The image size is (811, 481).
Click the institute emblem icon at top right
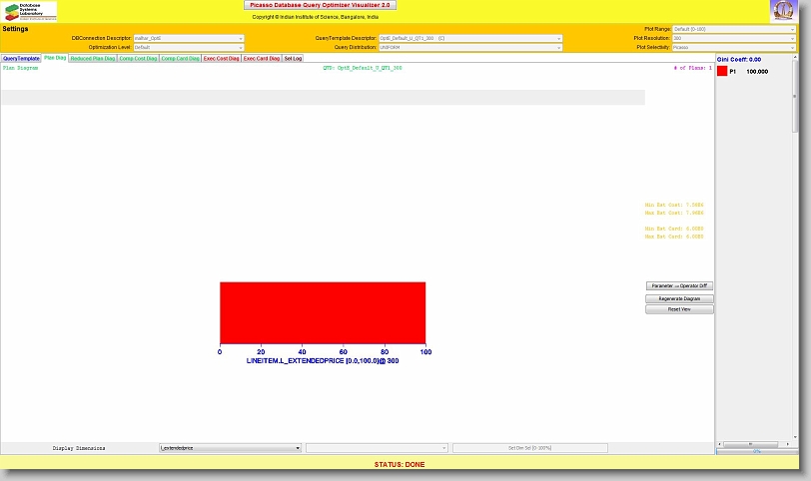point(784,11)
